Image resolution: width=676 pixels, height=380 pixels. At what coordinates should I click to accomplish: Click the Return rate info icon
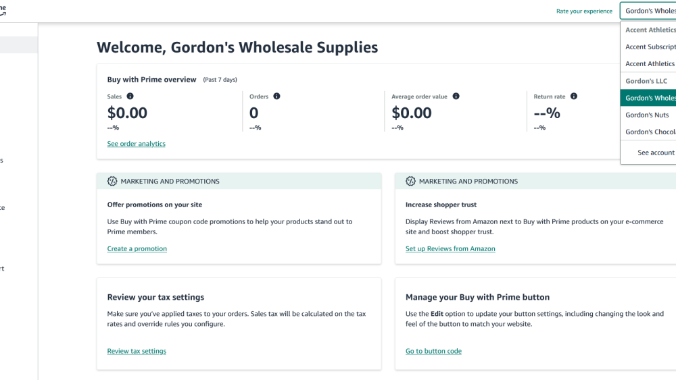[574, 97]
